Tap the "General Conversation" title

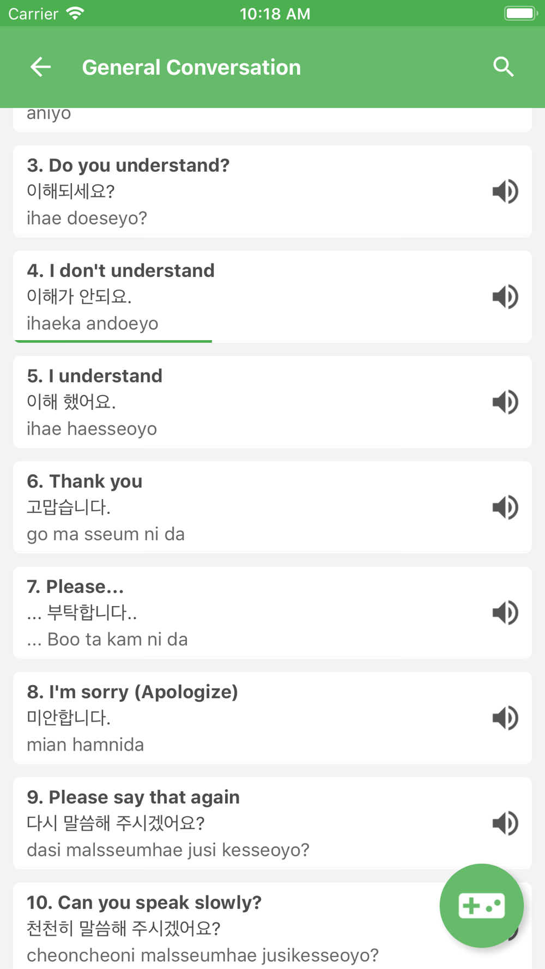(x=191, y=67)
